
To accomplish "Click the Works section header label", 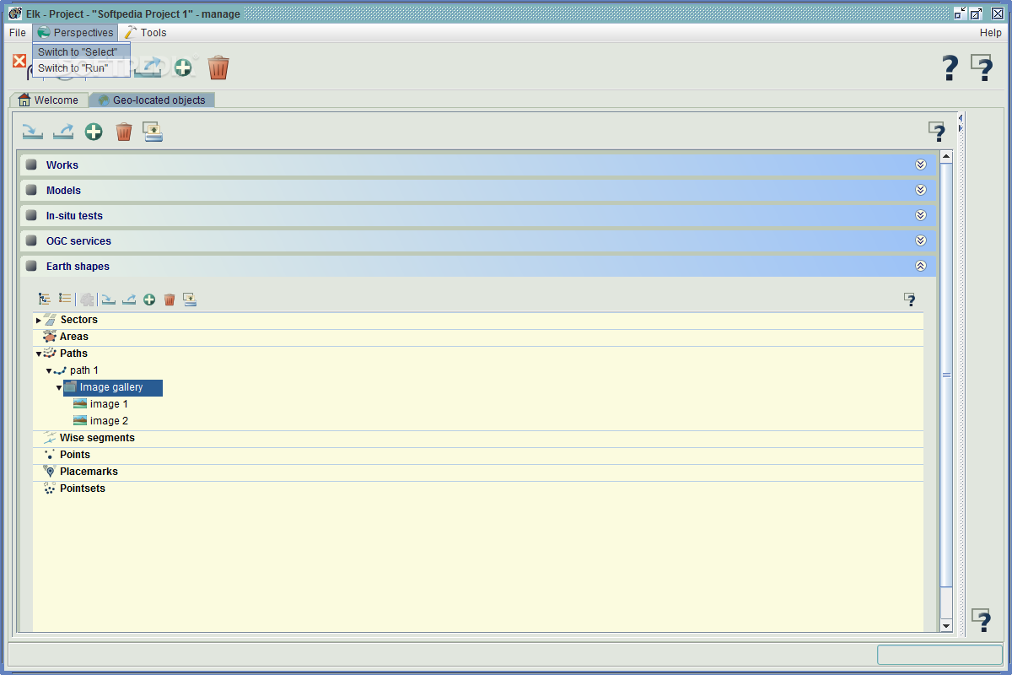I will point(62,165).
